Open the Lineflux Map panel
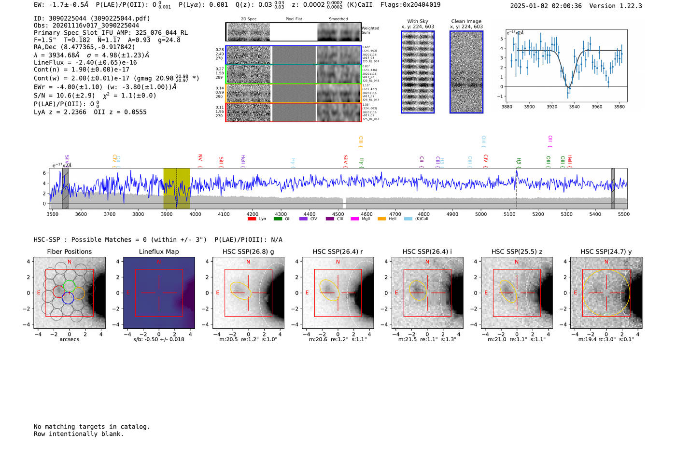676x460 pixels. (159, 293)
